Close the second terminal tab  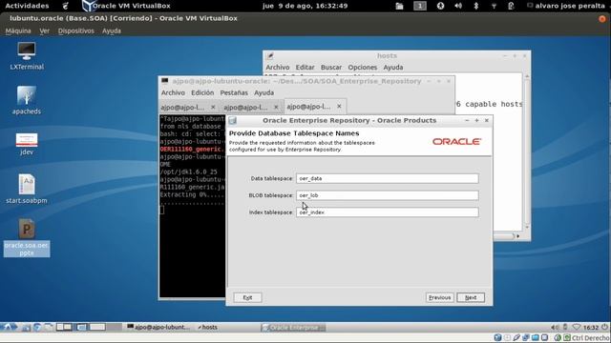tap(276, 107)
